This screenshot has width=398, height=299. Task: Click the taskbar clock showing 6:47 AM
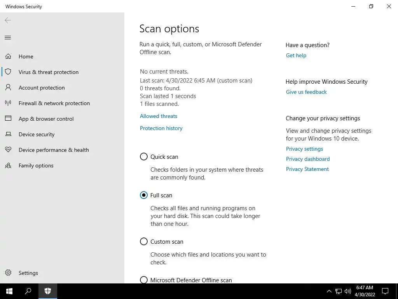tap(365, 291)
